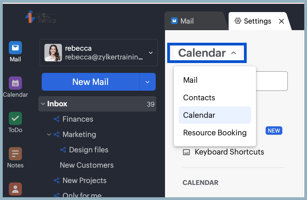
Task: Choose Mail from the settings dropdown
Action: tap(215, 80)
